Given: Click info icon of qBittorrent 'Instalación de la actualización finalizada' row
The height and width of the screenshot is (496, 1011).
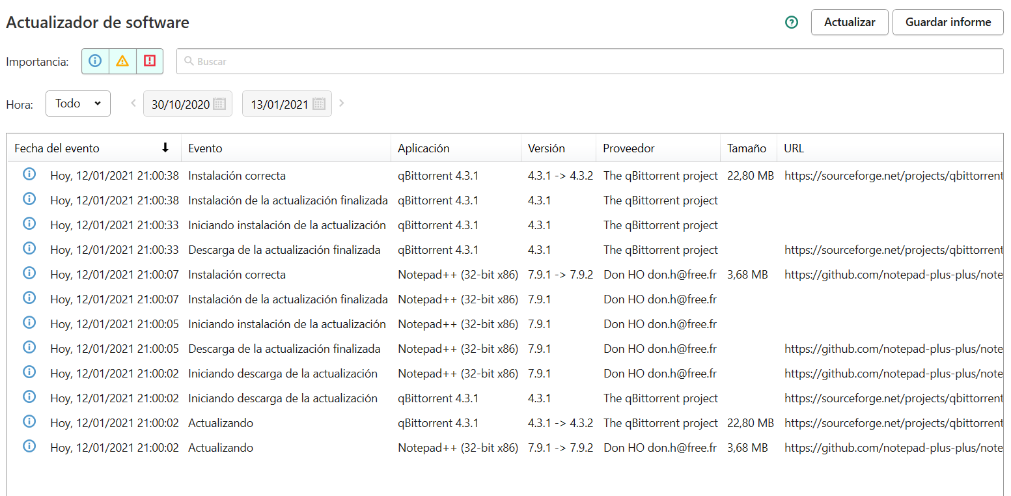Looking at the screenshot, I should pos(29,199).
